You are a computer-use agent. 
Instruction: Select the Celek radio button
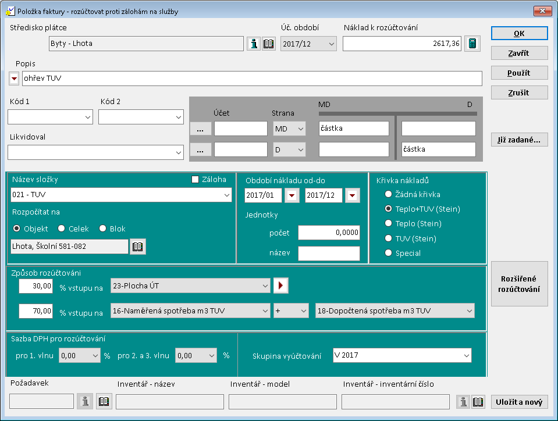[x=62, y=229]
